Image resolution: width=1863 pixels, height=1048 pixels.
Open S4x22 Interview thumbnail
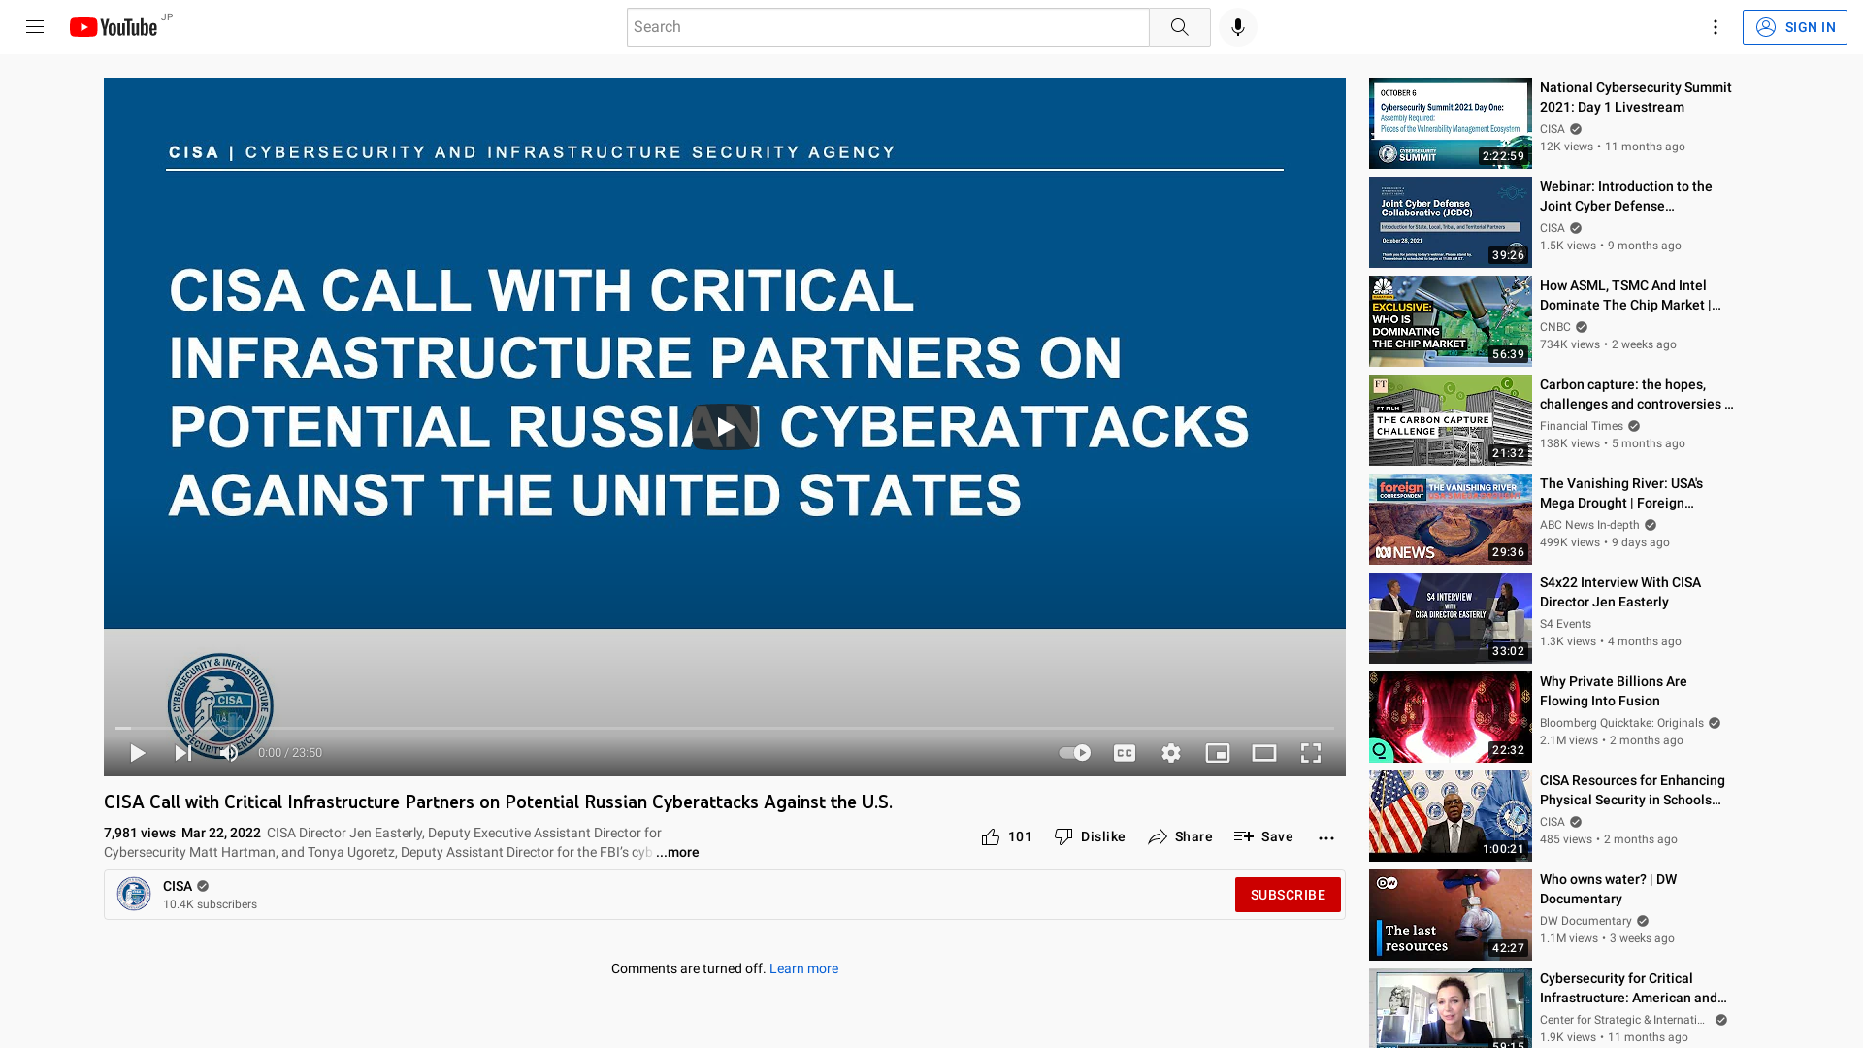pyautogui.click(x=1451, y=618)
